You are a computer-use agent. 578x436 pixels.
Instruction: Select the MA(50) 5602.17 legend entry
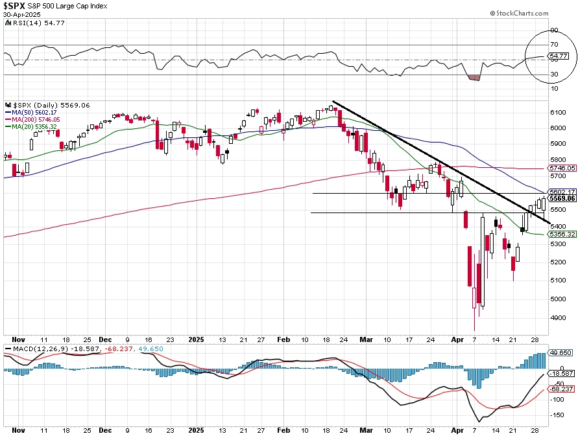(31, 112)
